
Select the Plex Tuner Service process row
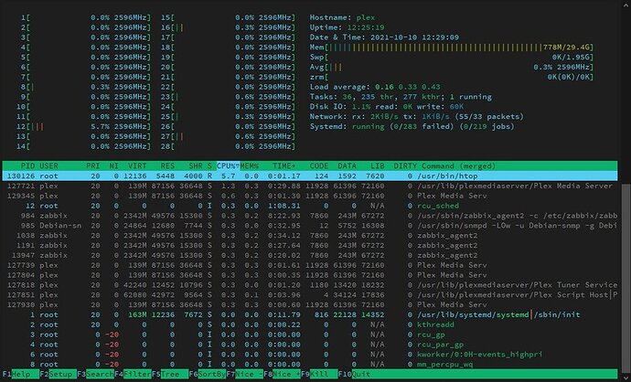click(310, 285)
